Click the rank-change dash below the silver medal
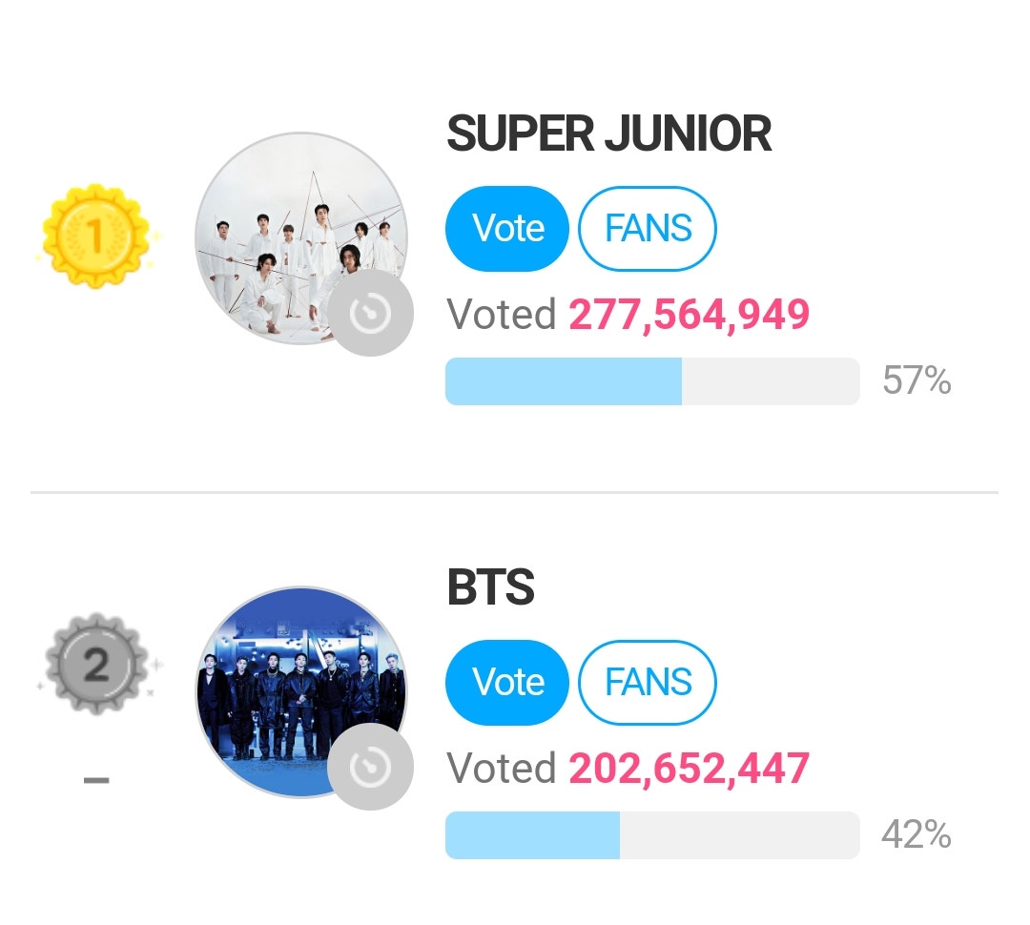 pos(96,780)
